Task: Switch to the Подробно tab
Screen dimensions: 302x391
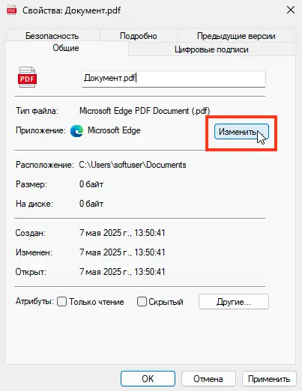Action: (x=139, y=36)
